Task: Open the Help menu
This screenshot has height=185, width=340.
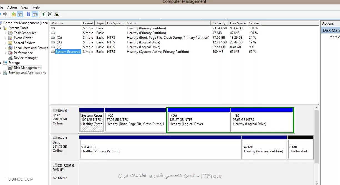Action: click(x=36, y=7)
